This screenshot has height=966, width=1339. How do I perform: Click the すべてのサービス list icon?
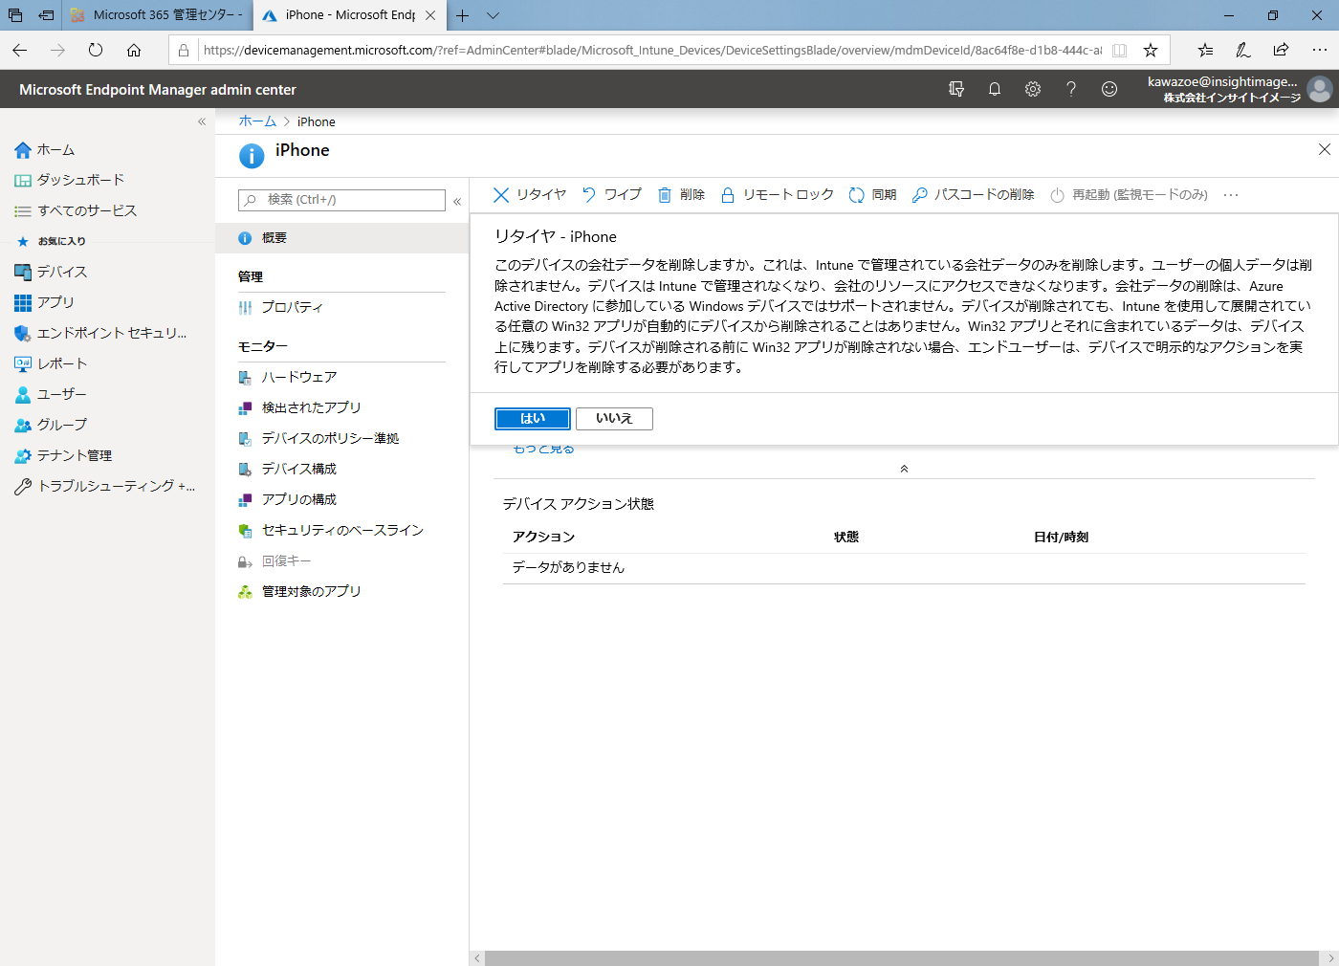tap(23, 211)
